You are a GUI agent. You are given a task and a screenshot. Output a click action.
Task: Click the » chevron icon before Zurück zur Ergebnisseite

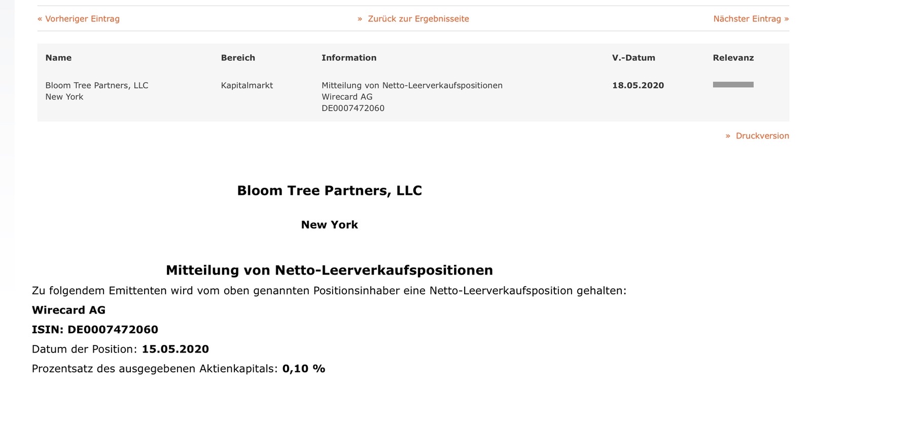(360, 19)
